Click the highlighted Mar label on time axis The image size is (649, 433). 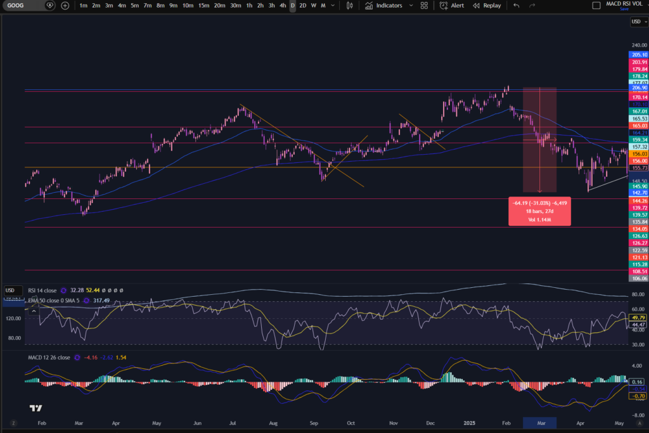tap(540, 423)
